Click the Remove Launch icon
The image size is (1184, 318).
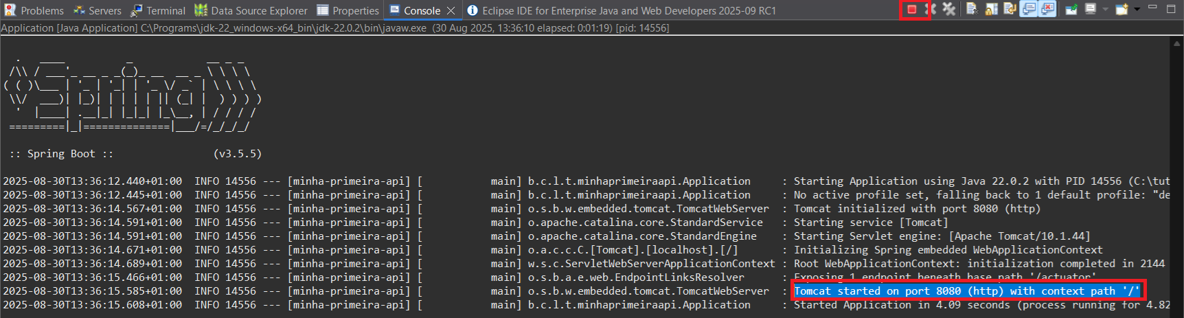tap(931, 10)
